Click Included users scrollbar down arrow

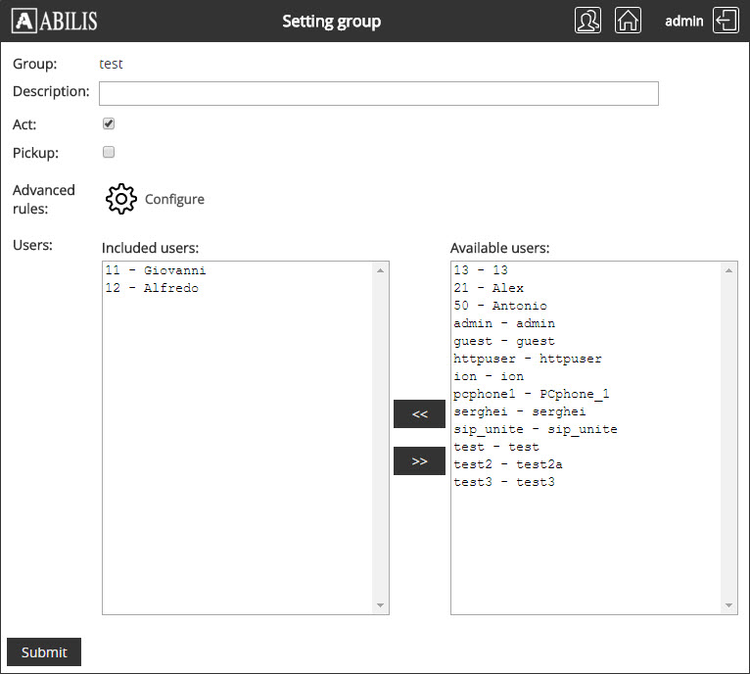(x=381, y=605)
